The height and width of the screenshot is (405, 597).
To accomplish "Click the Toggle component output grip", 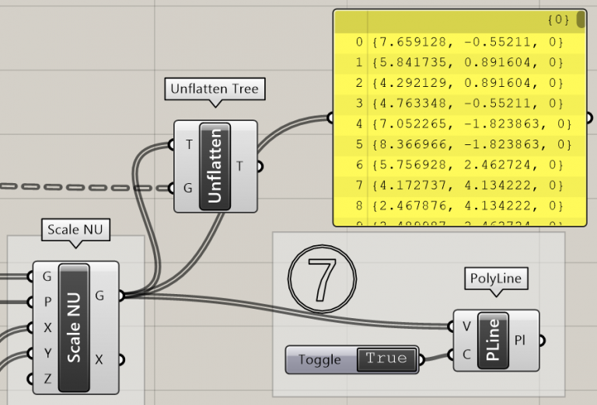I will [421, 359].
